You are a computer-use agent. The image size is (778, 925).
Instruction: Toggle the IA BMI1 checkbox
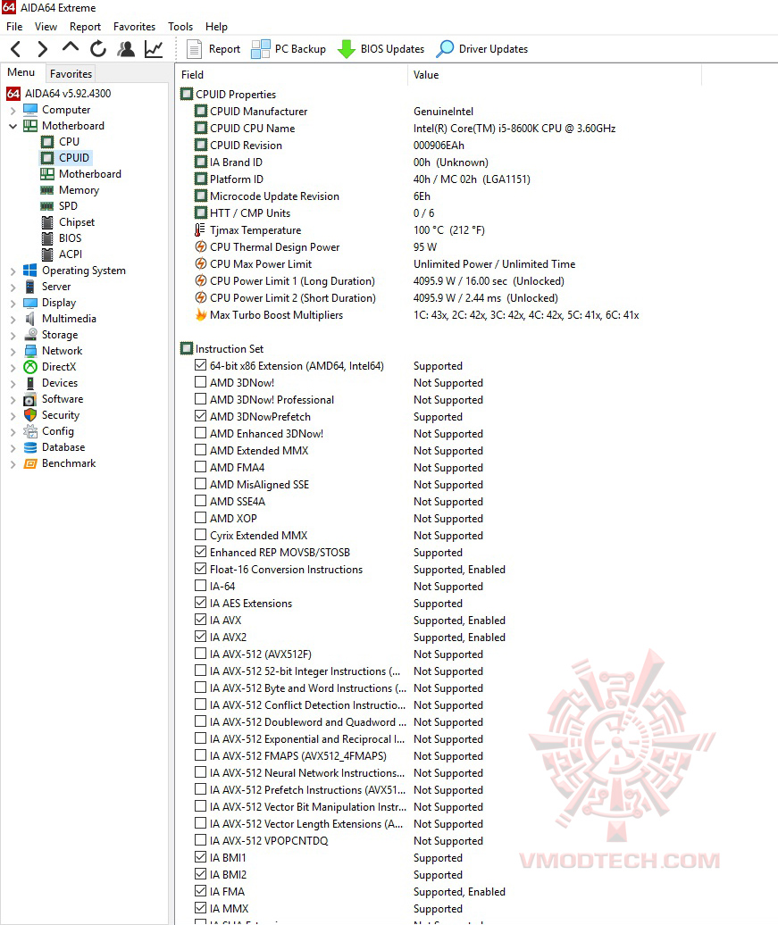coord(201,857)
